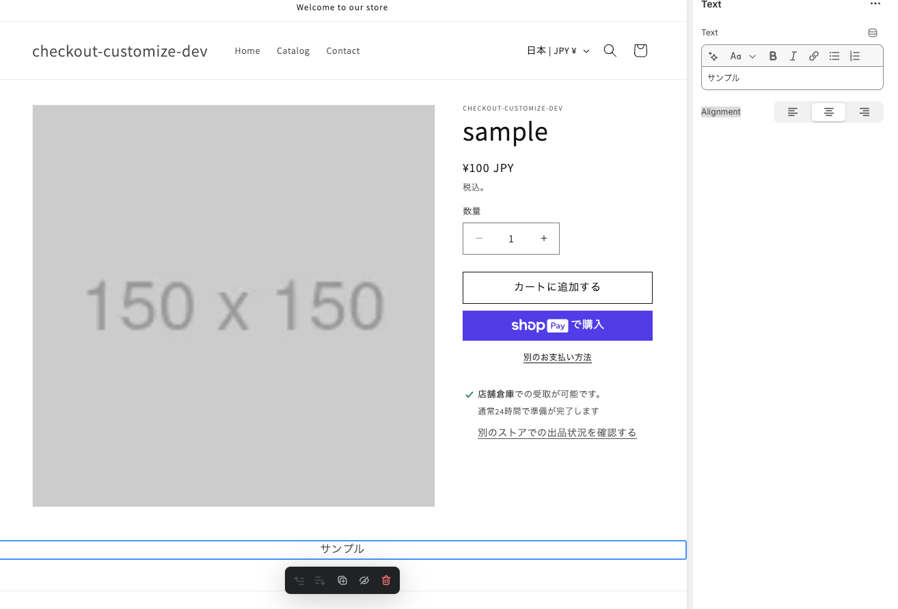The width and height of the screenshot is (898, 609).
Task: Set alignment to center
Action: pos(828,112)
